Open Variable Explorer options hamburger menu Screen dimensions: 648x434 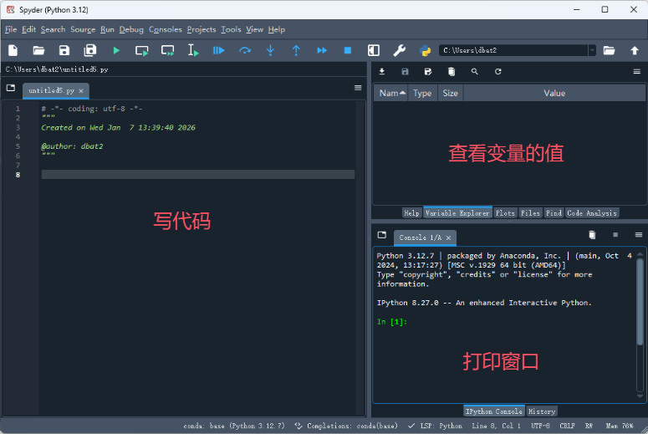click(x=637, y=72)
